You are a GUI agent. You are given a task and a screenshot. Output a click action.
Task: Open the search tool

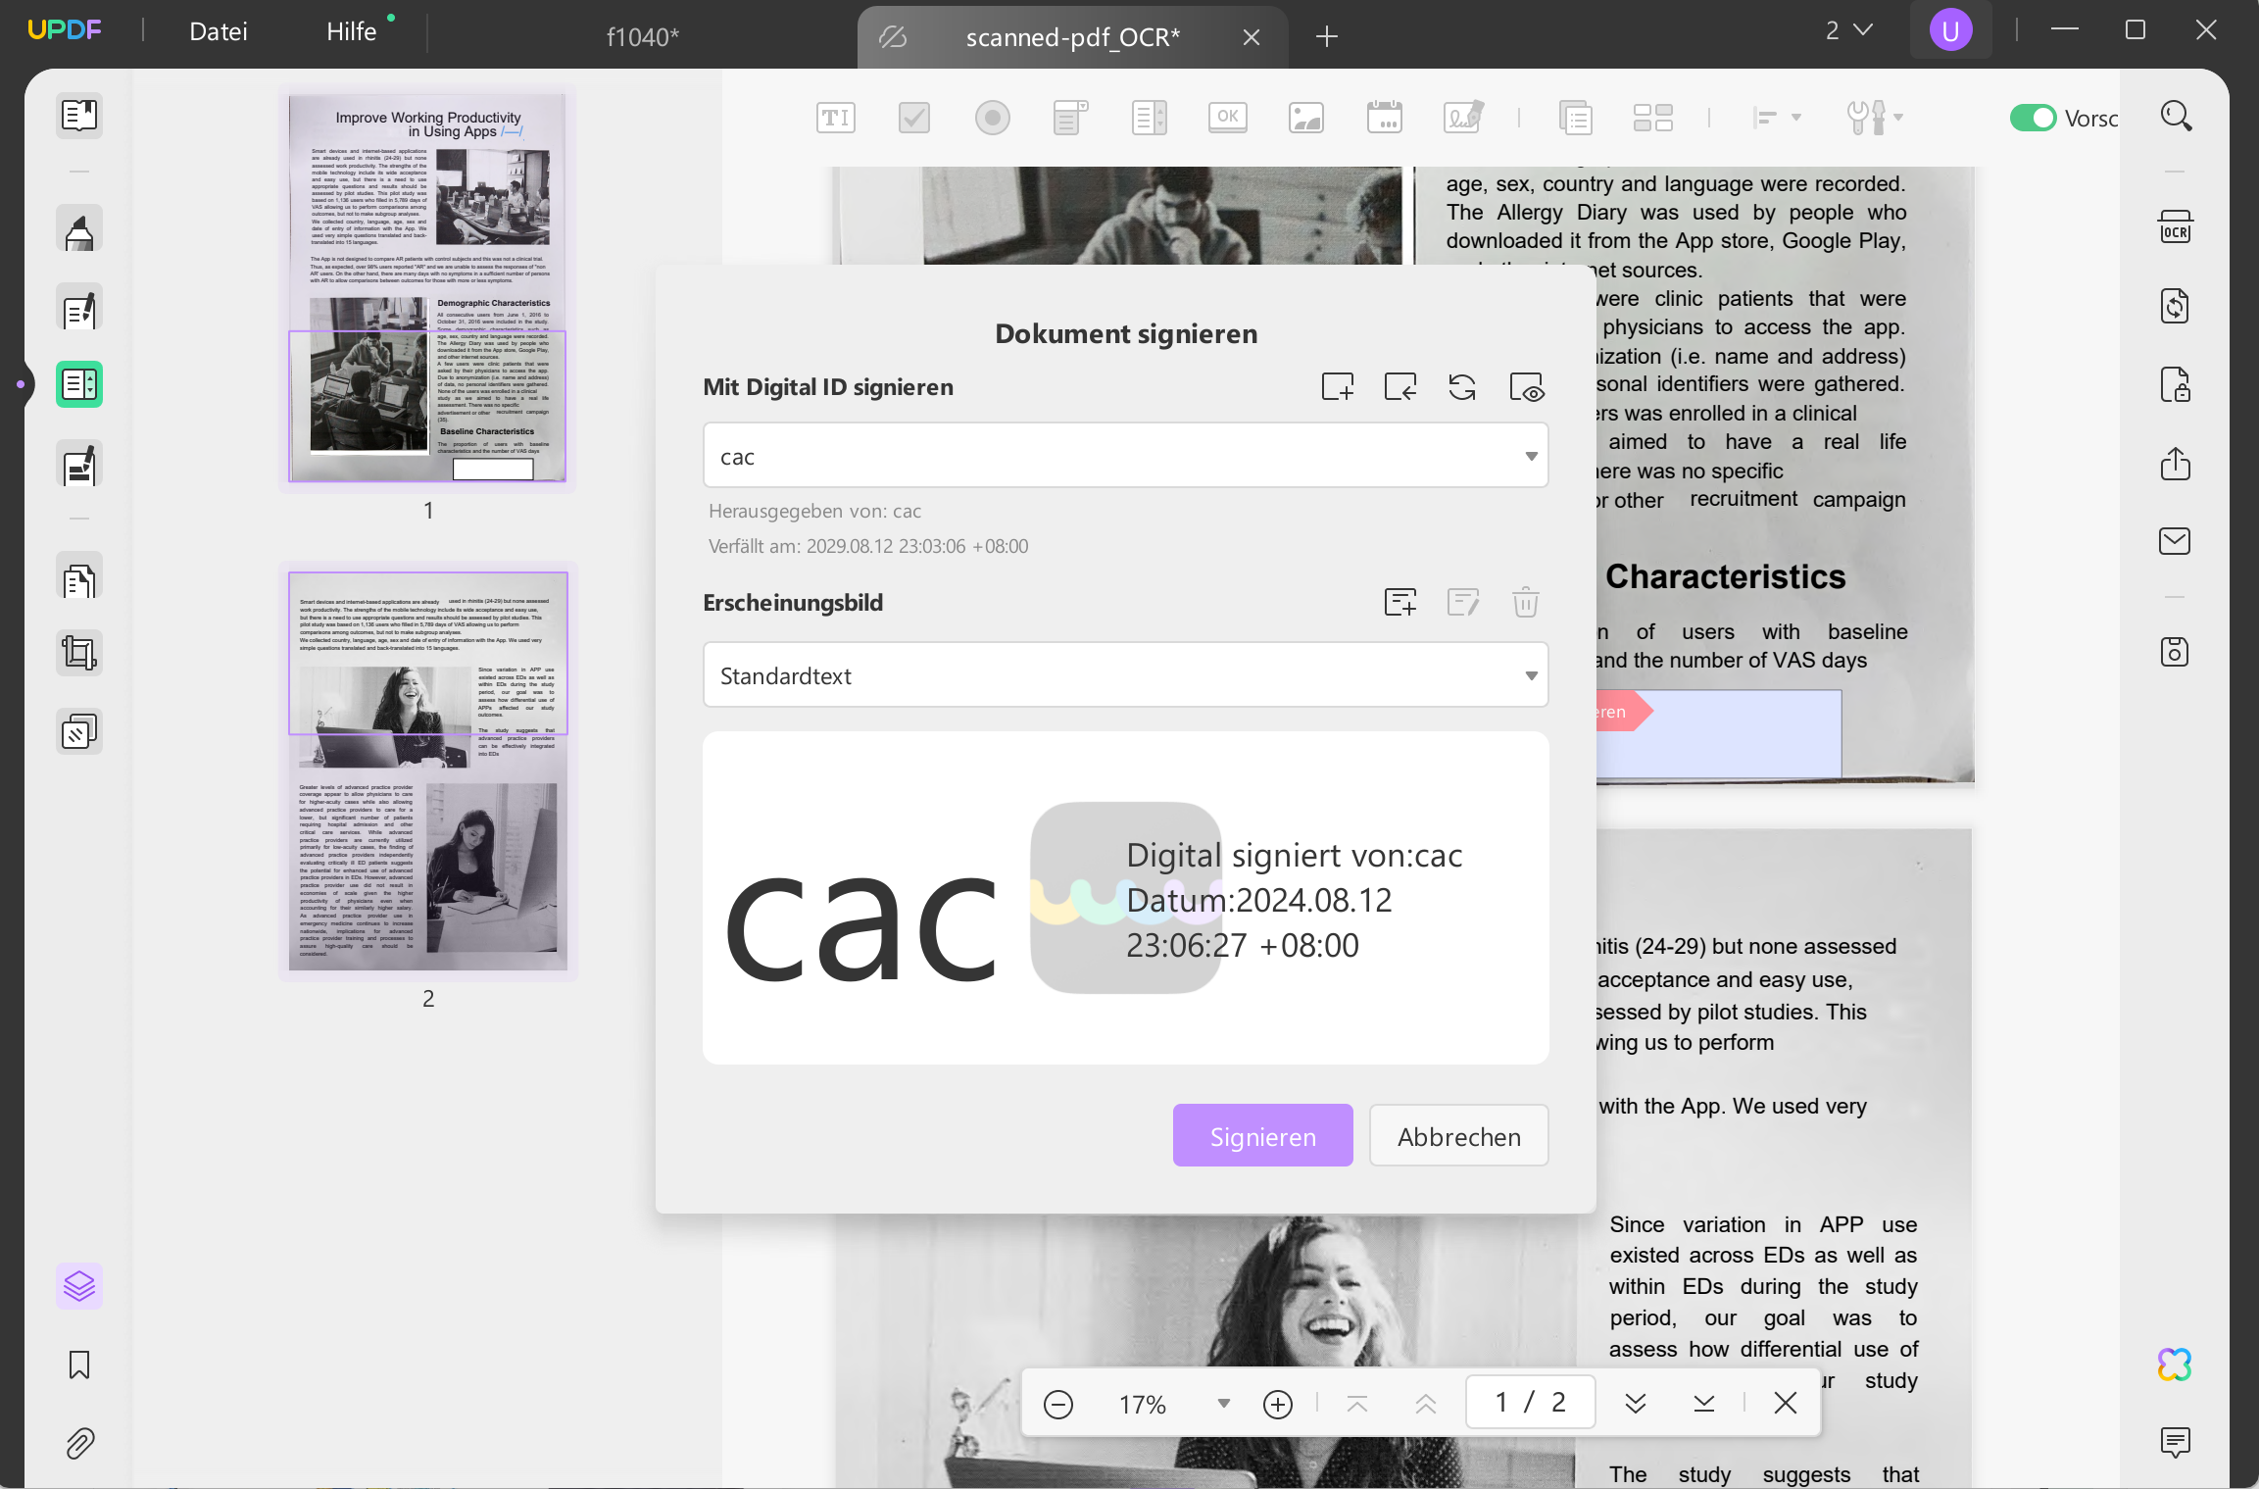2175,116
